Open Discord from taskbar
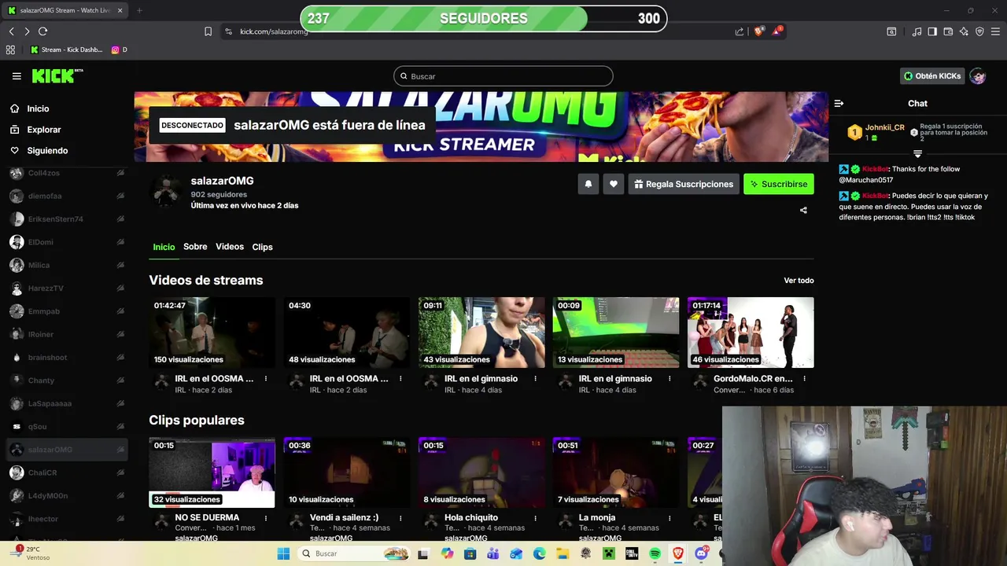 (701, 553)
